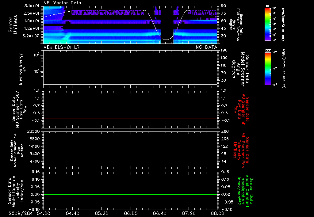Click the "260" telemetry tick label
This screenshot has height=217, width=314.
pos(224,131)
